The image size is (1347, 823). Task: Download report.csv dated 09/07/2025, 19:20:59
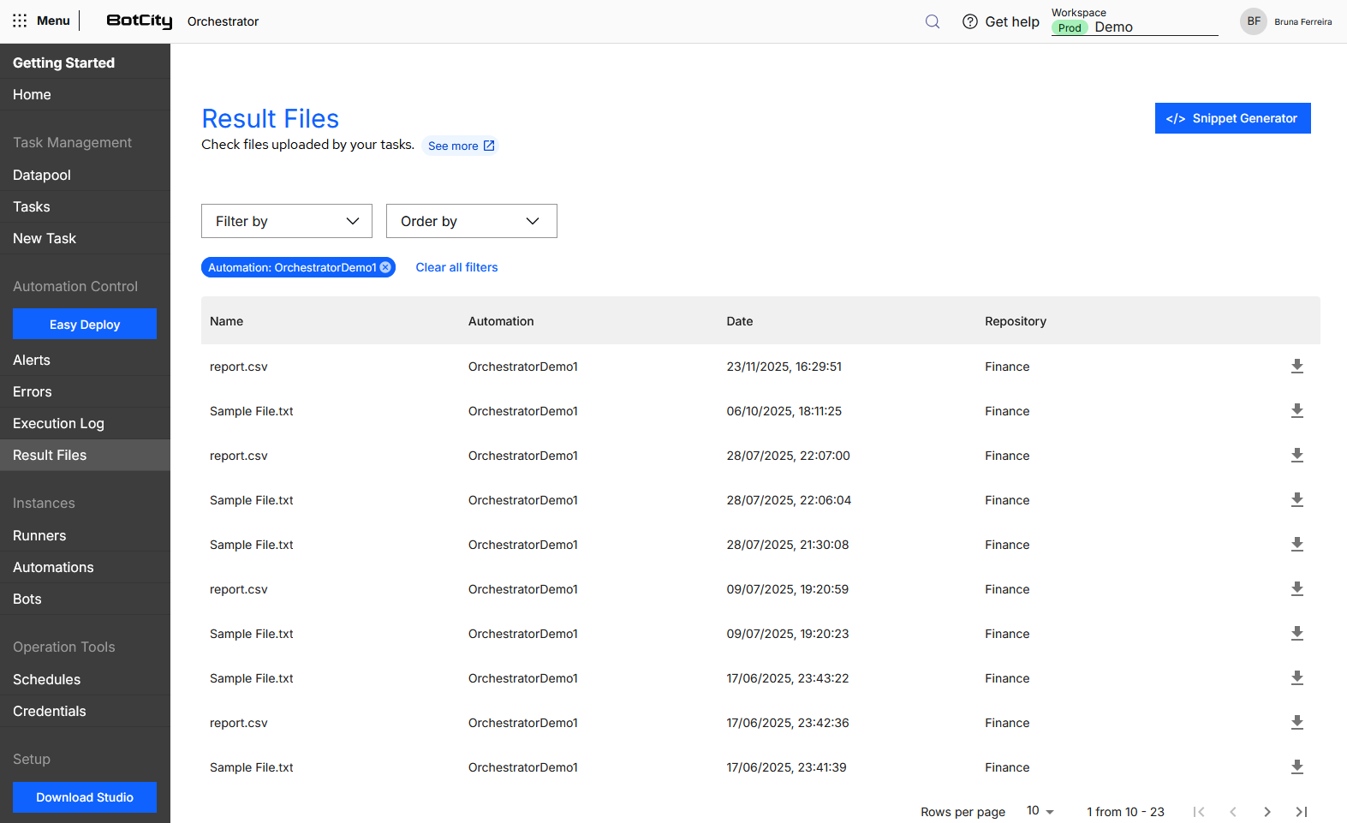pos(1296,589)
